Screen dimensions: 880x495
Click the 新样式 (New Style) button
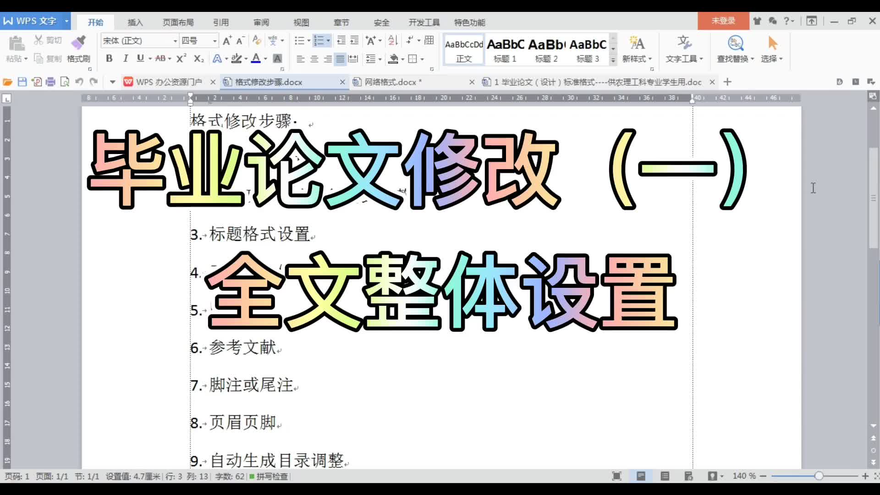tap(637, 49)
